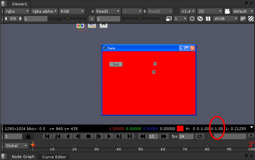Switch to the Node Graph tab
Screen dimensions: 255x160
tap(23, 157)
